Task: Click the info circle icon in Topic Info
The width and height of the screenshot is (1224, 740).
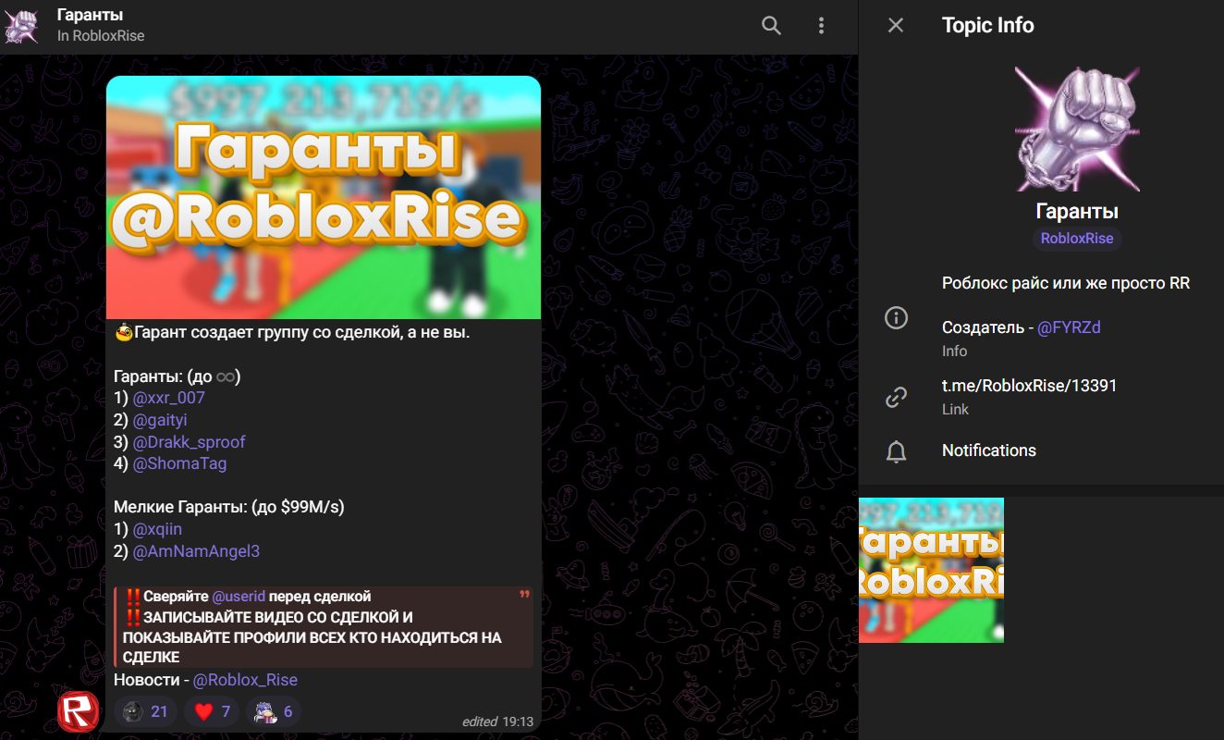Action: pyautogui.click(x=896, y=318)
